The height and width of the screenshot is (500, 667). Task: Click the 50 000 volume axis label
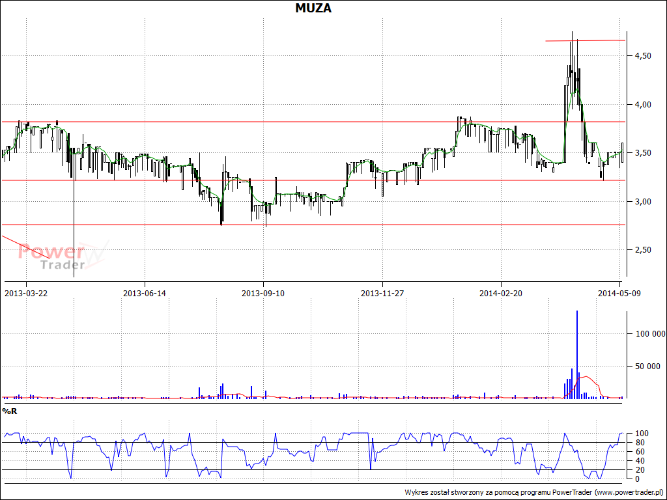click(x=648, y=366)
